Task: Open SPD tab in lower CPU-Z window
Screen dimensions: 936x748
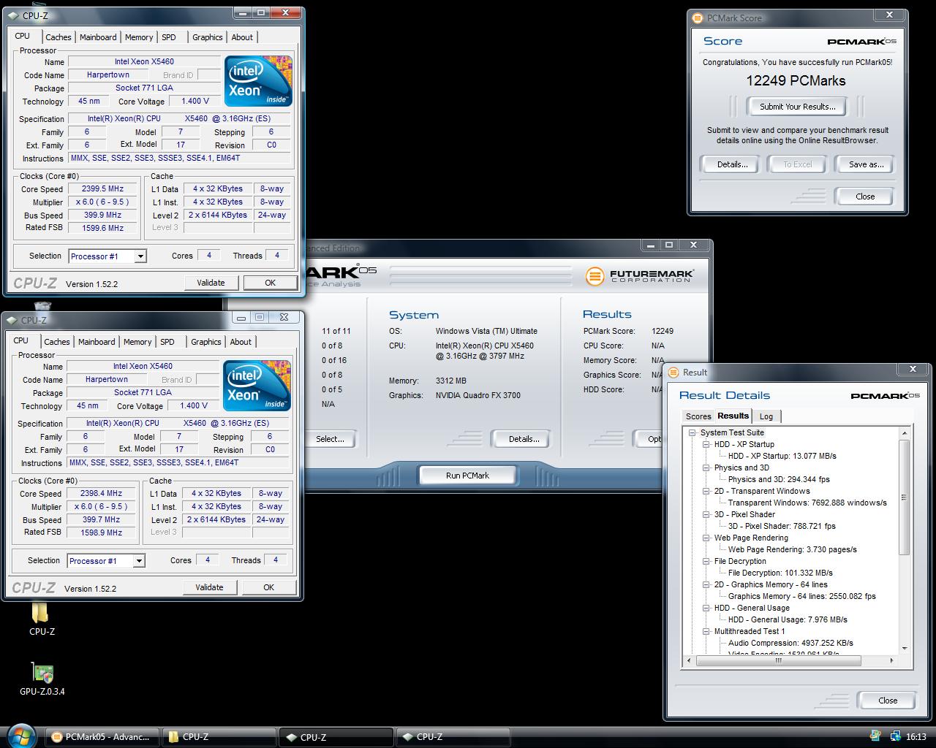Action: 167,342
